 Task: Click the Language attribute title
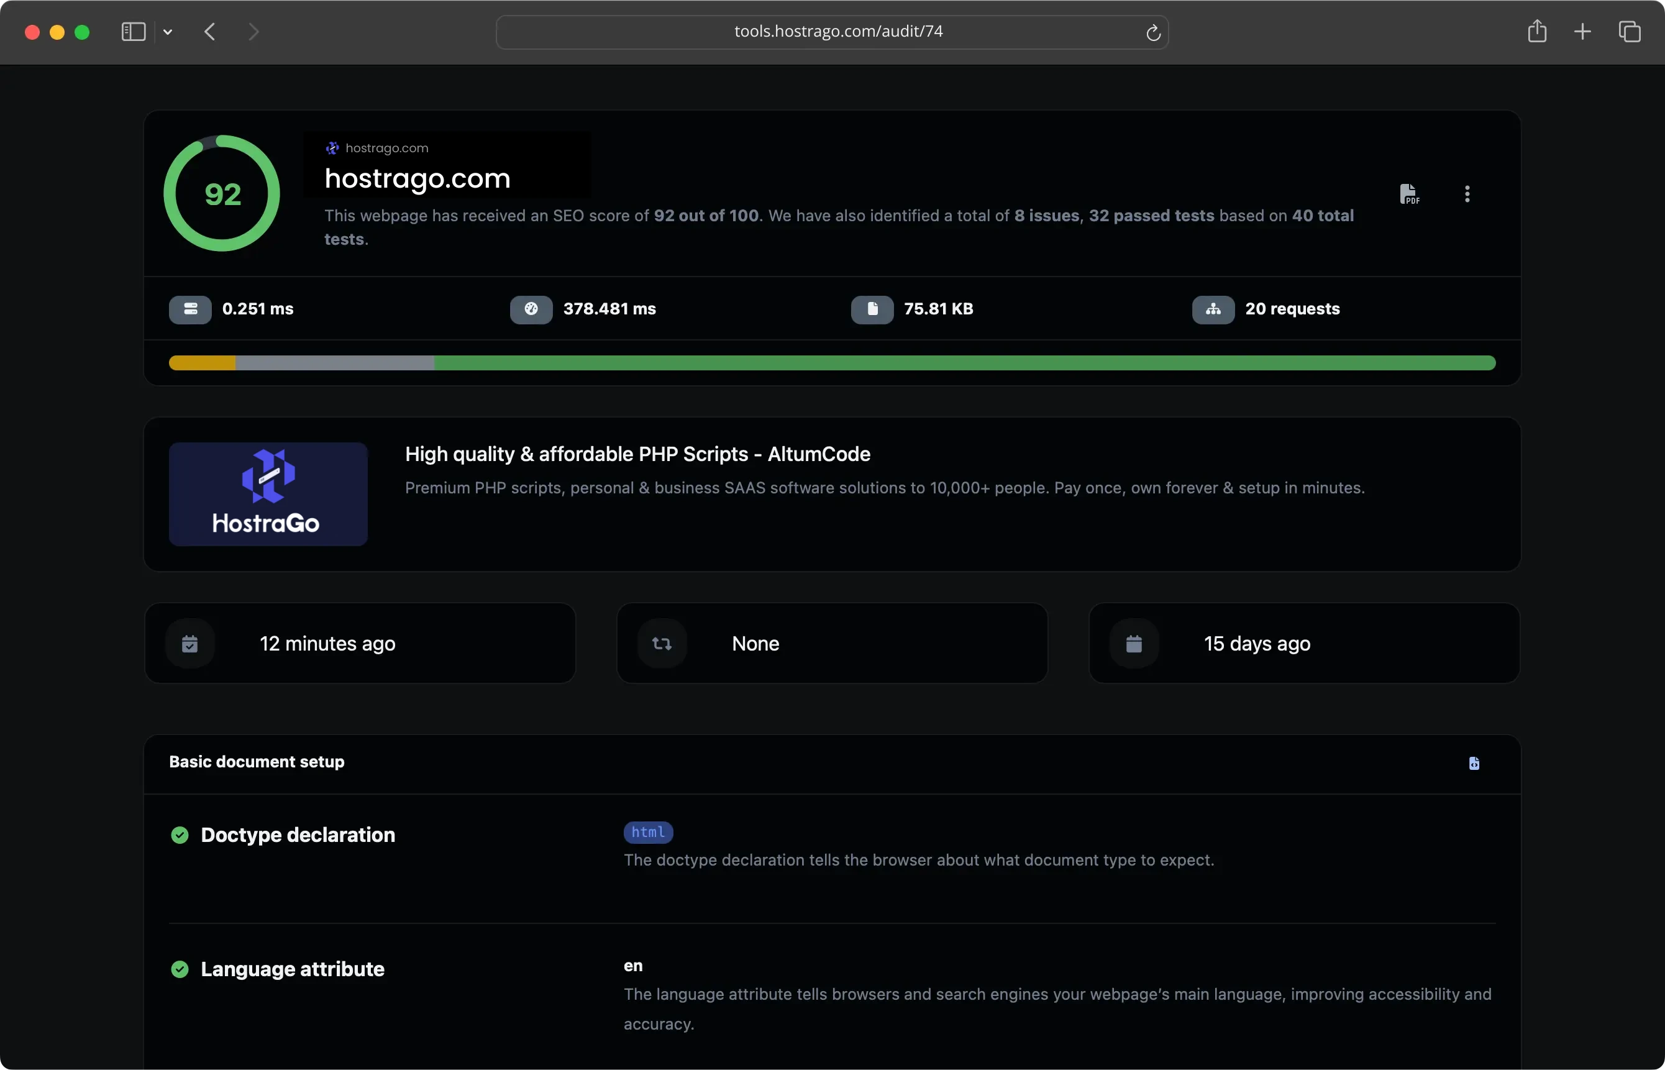pyautogui.click(x=293, y=969)
